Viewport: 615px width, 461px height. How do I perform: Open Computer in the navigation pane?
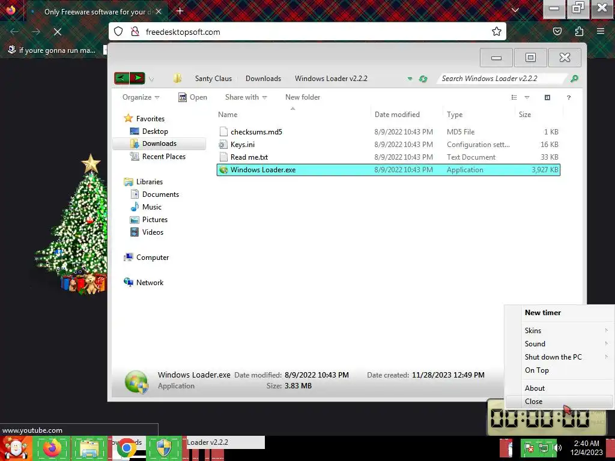tap(153, 257)
